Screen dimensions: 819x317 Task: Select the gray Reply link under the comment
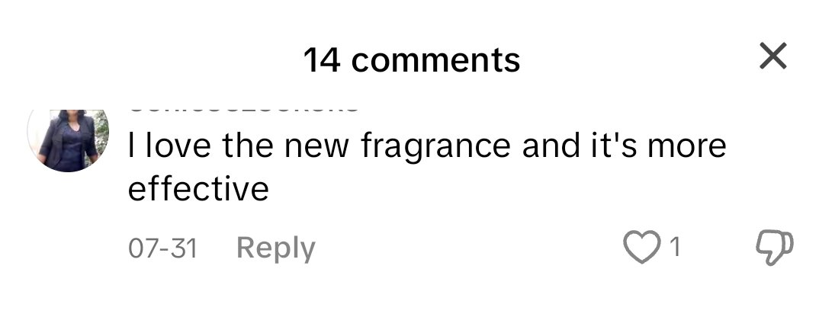(x=276, y=248)
